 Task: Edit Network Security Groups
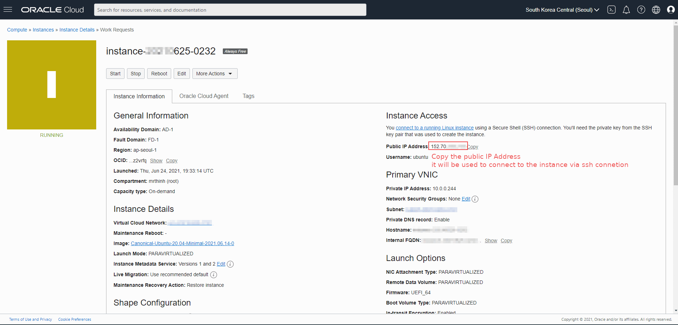466,199
